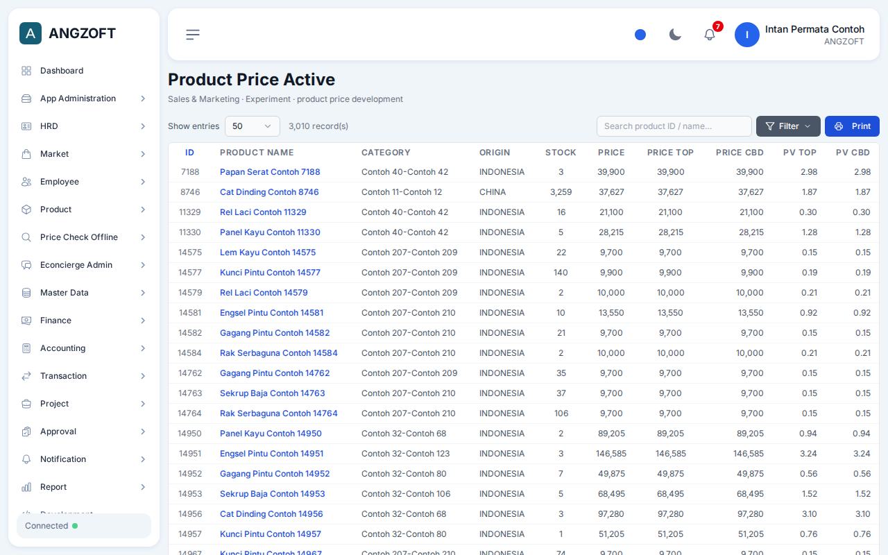Click the Dashboard grid icon
The width and height of the screenshot is (888, 555).
(26, 71)
